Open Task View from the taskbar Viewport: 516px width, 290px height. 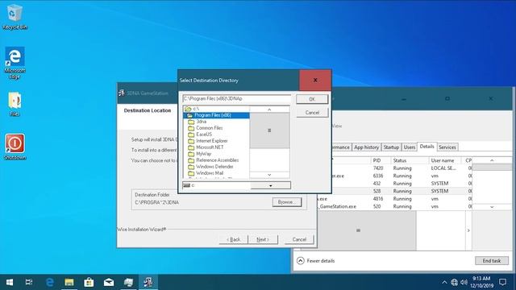click(29, 282)
